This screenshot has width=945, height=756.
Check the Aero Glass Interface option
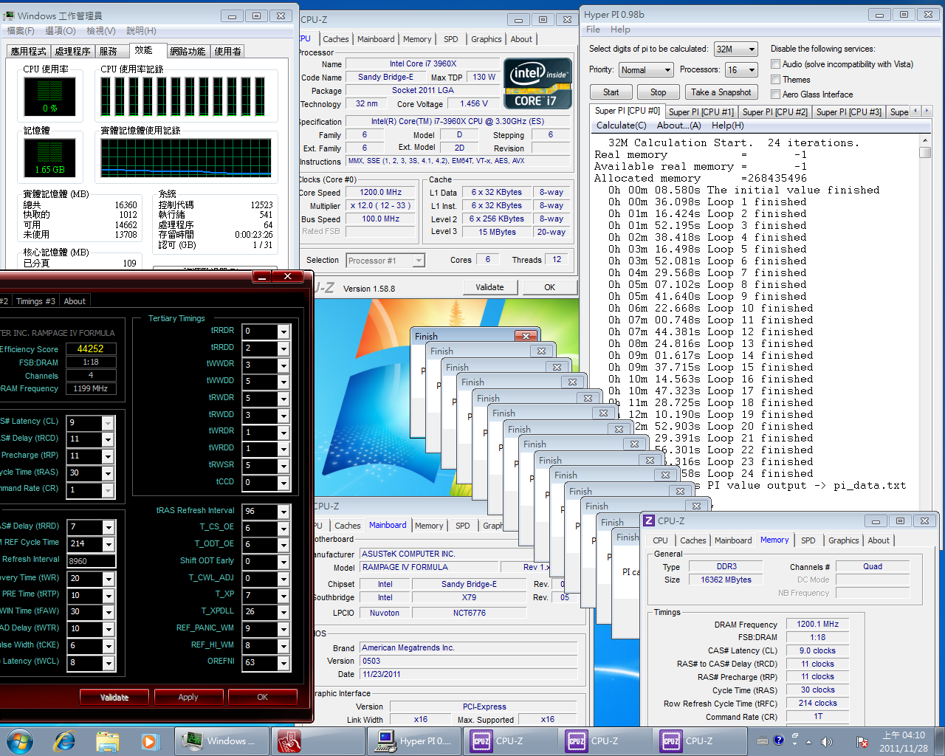(775, 94)
